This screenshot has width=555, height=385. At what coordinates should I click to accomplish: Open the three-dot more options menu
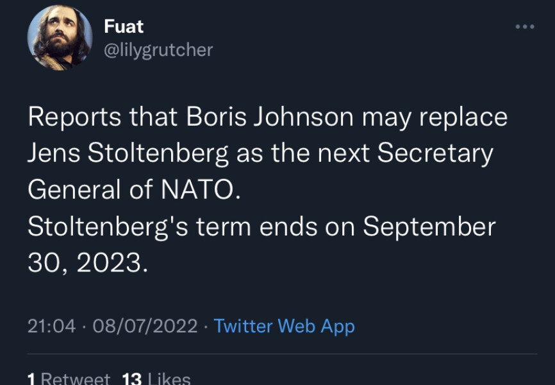[x=524, y=27]
